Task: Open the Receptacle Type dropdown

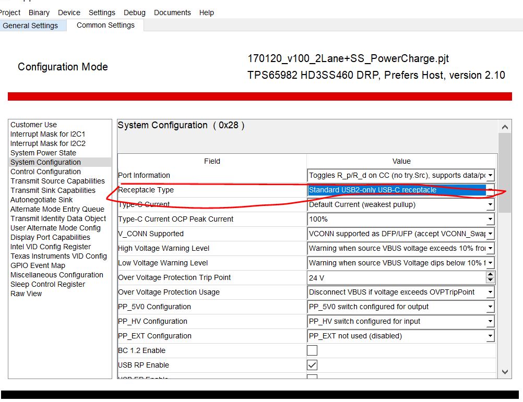Action: tap(490, 190)
